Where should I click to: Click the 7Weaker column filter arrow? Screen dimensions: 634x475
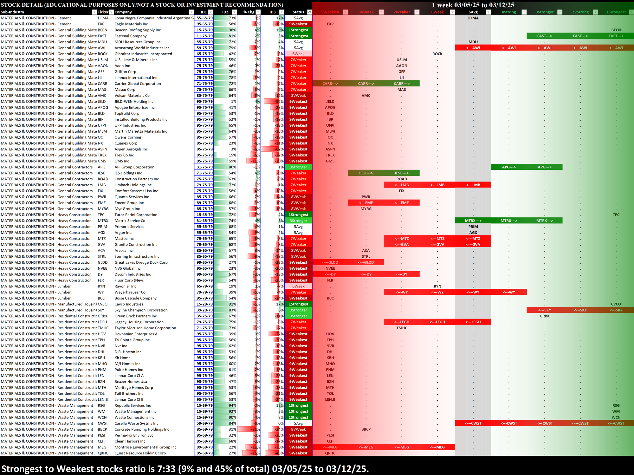point(417,12)
